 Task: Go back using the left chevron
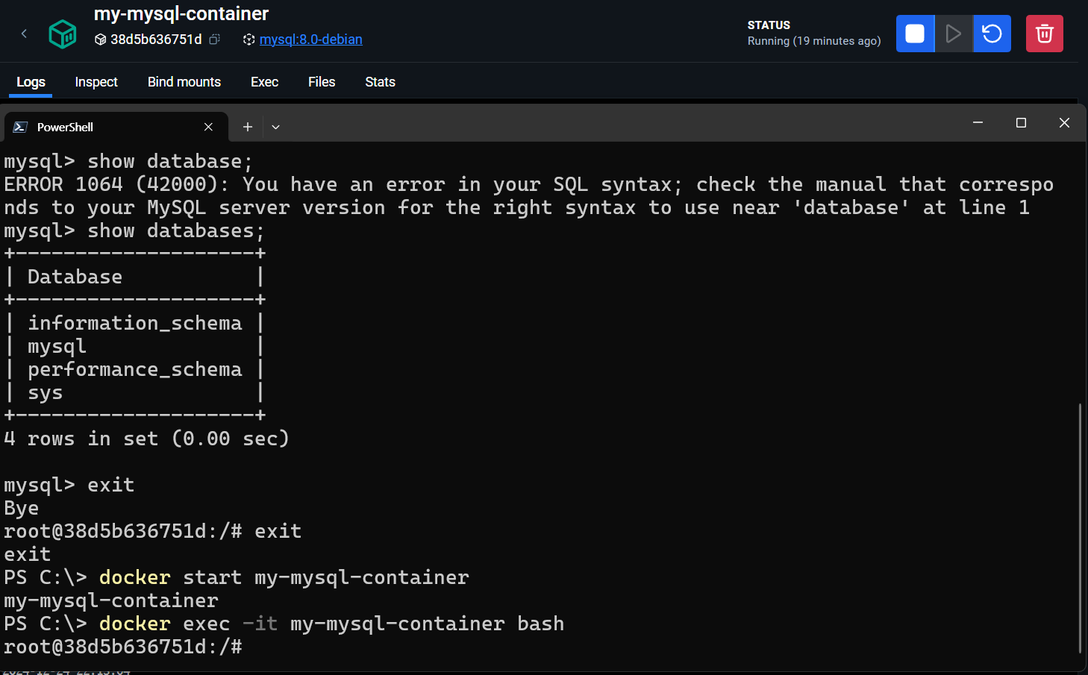coord(24,34)
